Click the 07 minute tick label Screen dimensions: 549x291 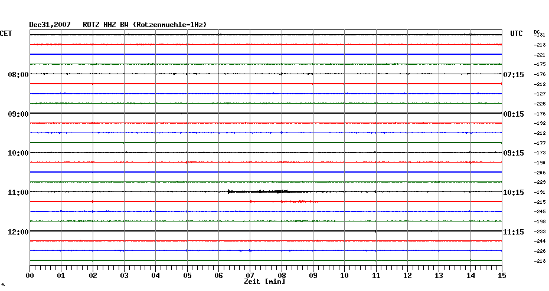(250, 276)
